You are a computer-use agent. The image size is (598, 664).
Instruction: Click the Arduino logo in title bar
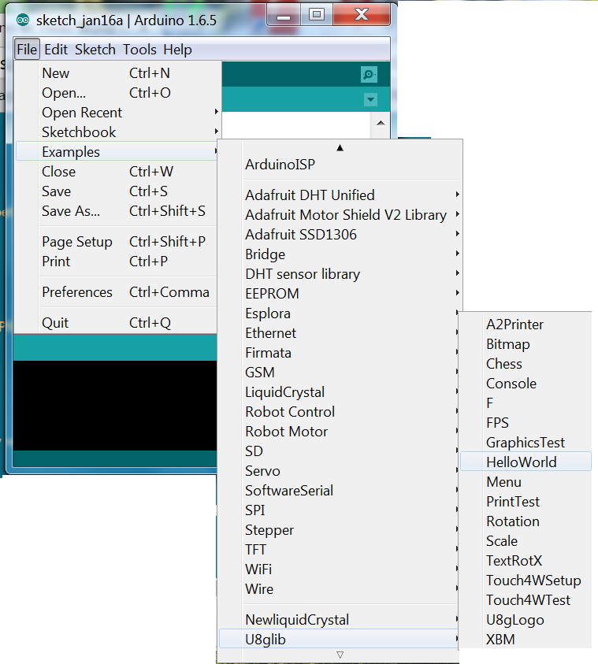tap(23, 20)
